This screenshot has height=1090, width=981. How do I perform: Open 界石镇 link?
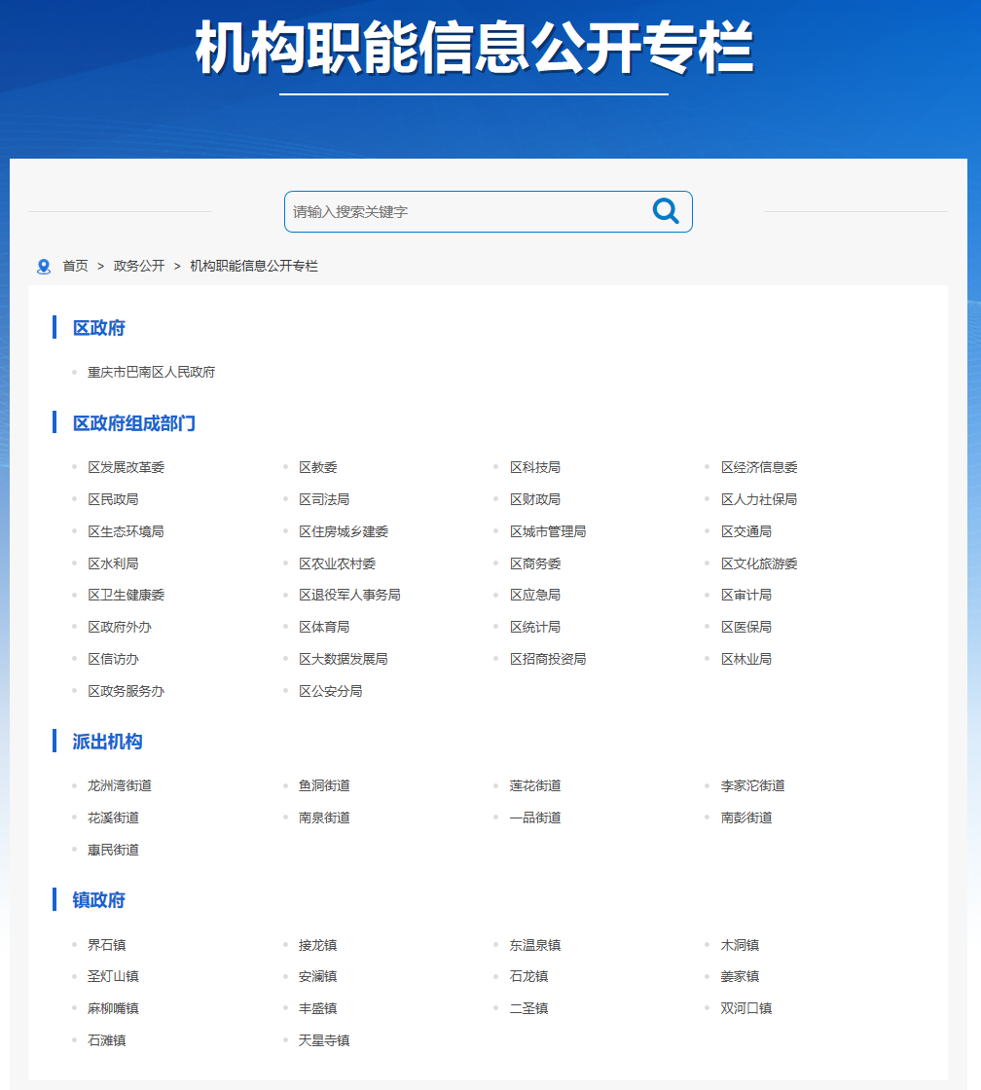[106, 945]
